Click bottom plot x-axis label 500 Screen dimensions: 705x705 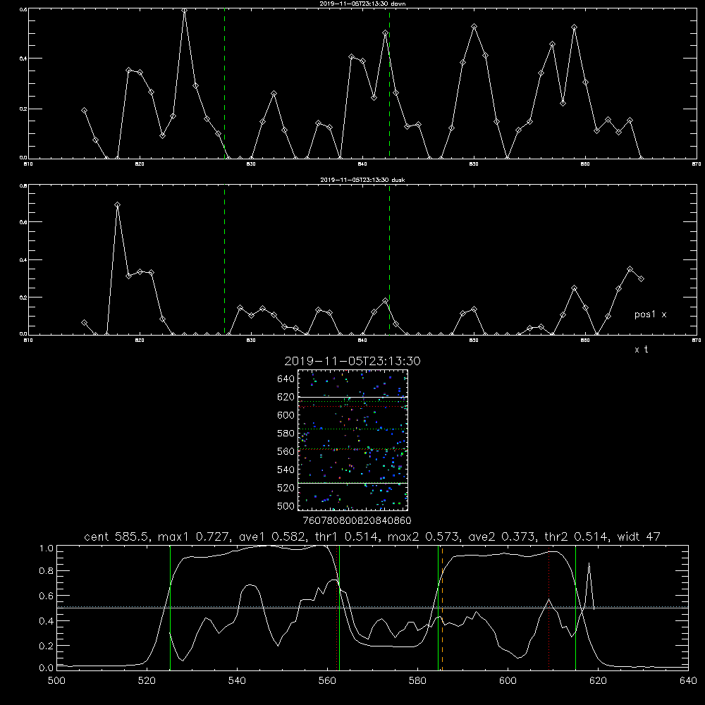(56, 681)
